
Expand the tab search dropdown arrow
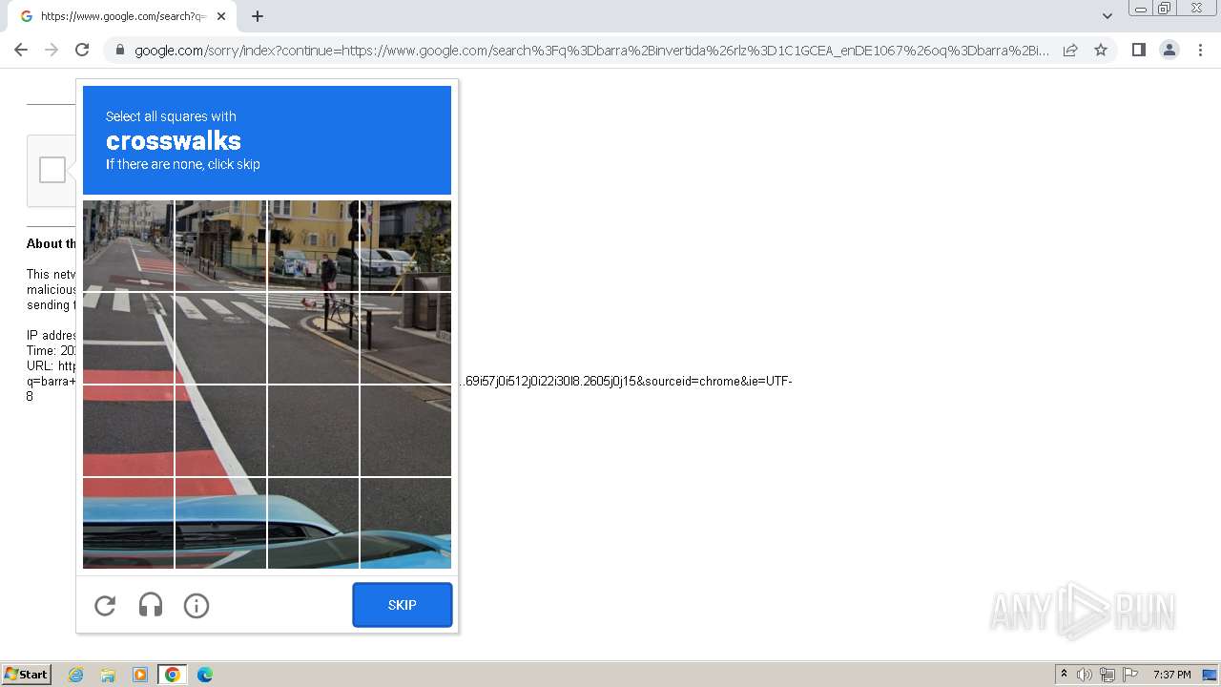pos(1107,16)
